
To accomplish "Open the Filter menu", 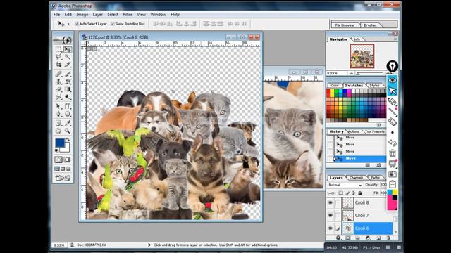I will tap(128, 14).
